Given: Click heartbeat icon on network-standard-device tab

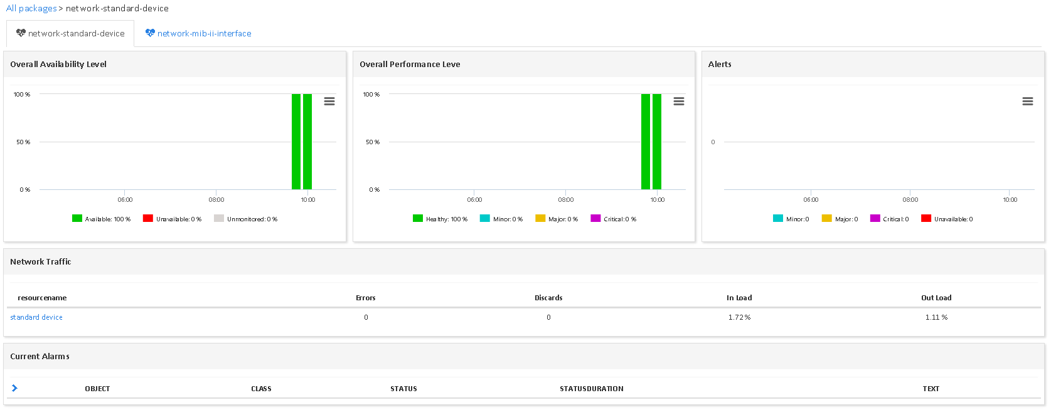Looking at the screenshot, I should [x=21, y=33].
